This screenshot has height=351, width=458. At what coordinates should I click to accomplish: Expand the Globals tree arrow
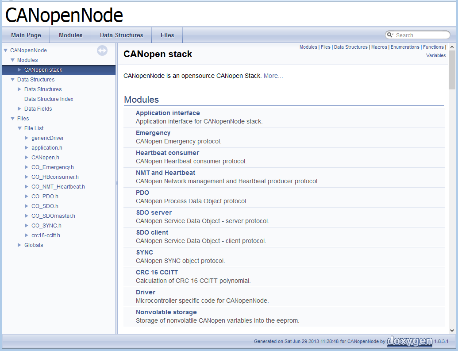click(x=19, y=245)
